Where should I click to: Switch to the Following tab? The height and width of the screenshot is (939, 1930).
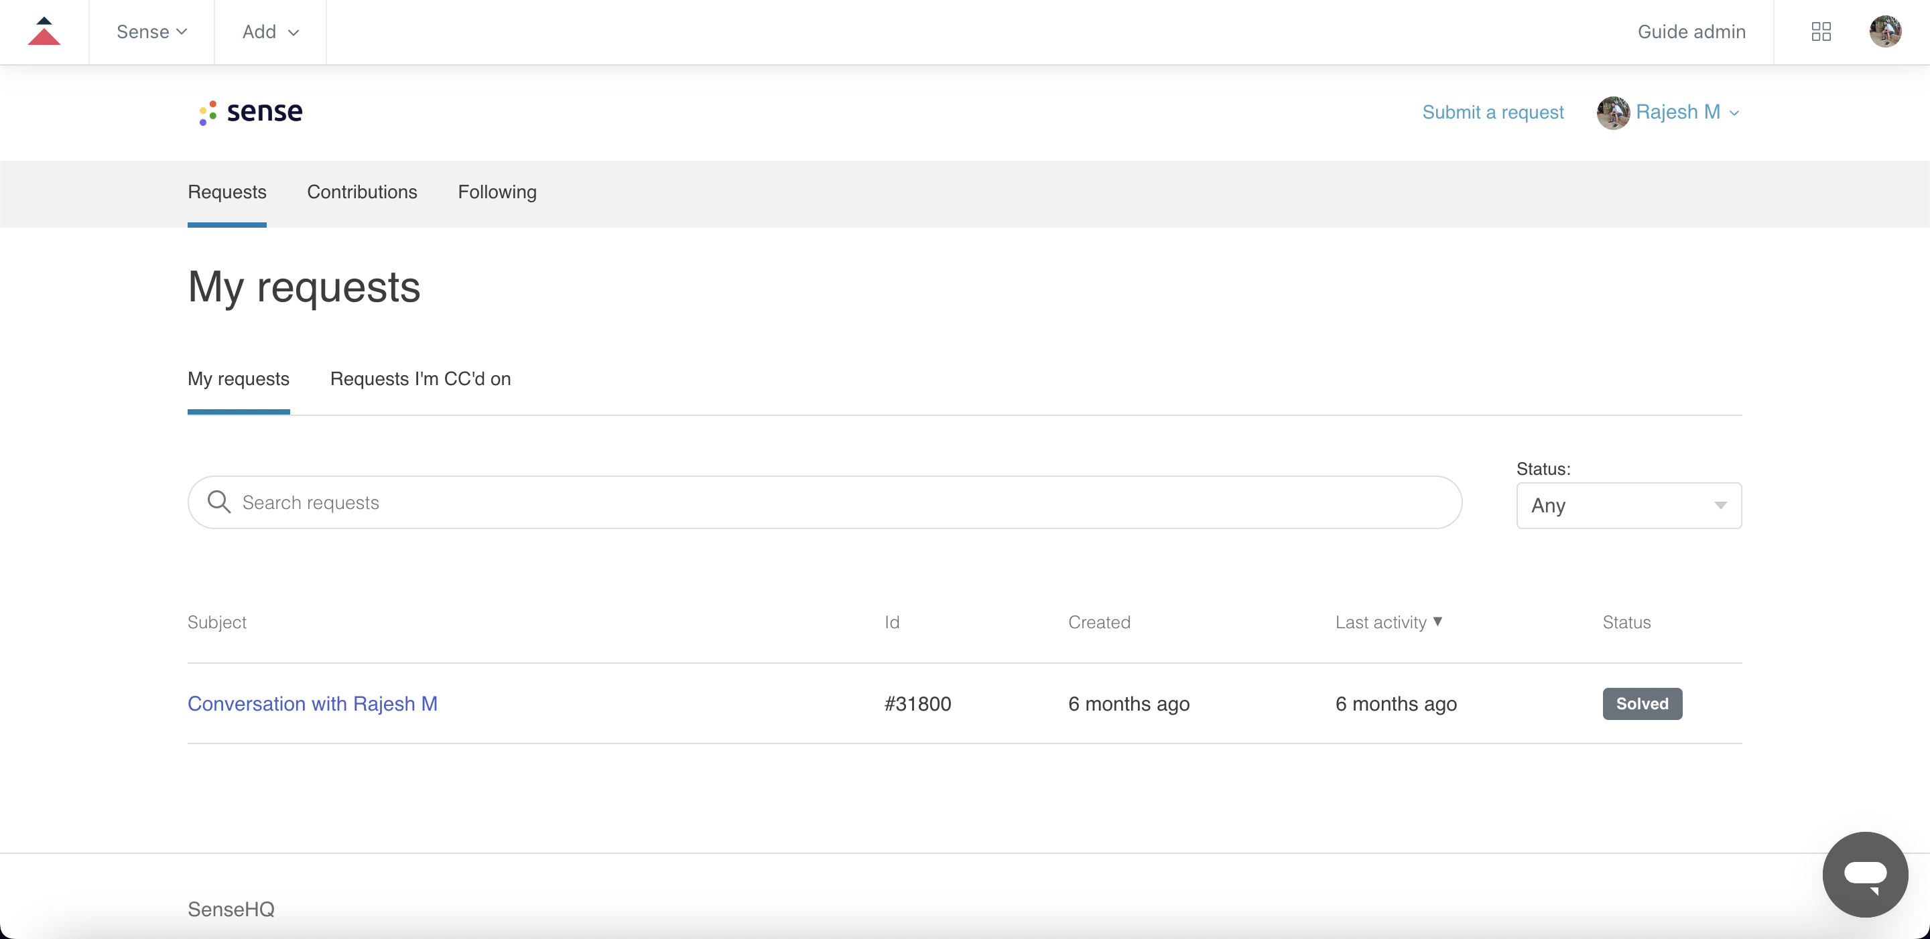[x=497, y=192]
